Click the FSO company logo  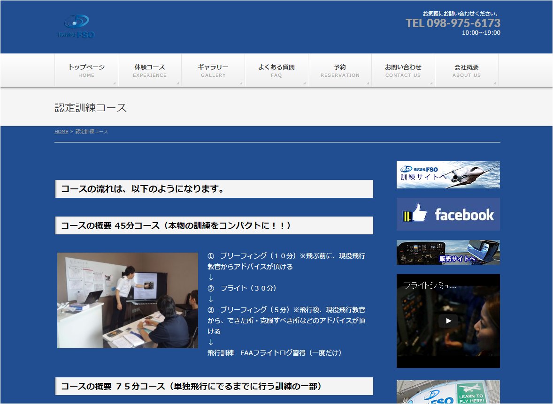click(76, 27)
